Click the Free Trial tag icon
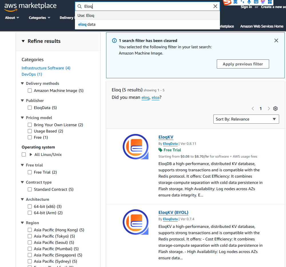 pyautogui.click(x=160, y=150)
